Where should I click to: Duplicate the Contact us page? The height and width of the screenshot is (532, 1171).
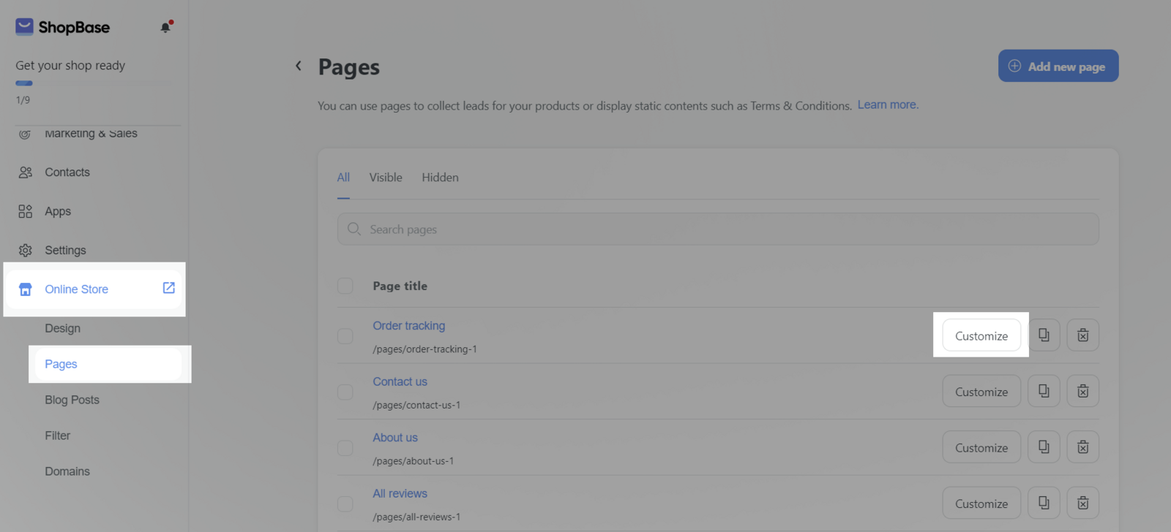(x=1044, y=391)
